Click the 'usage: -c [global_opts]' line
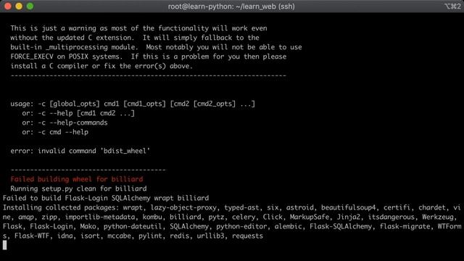Viewport: 464px width, 261px height. pyautogui.click(x=133, y=104)
